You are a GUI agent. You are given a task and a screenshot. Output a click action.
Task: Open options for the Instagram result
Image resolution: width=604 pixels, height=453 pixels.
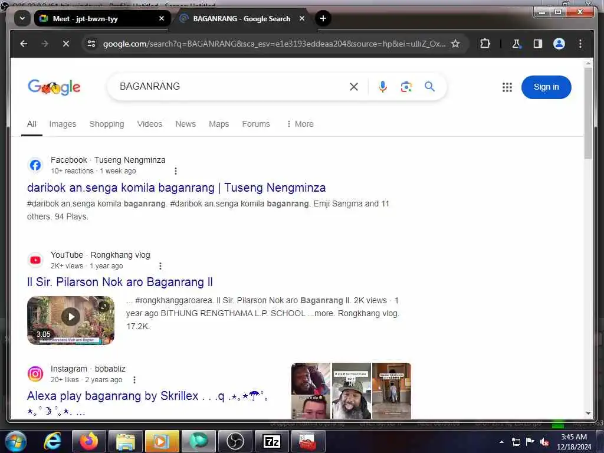[x=134, y=380]
